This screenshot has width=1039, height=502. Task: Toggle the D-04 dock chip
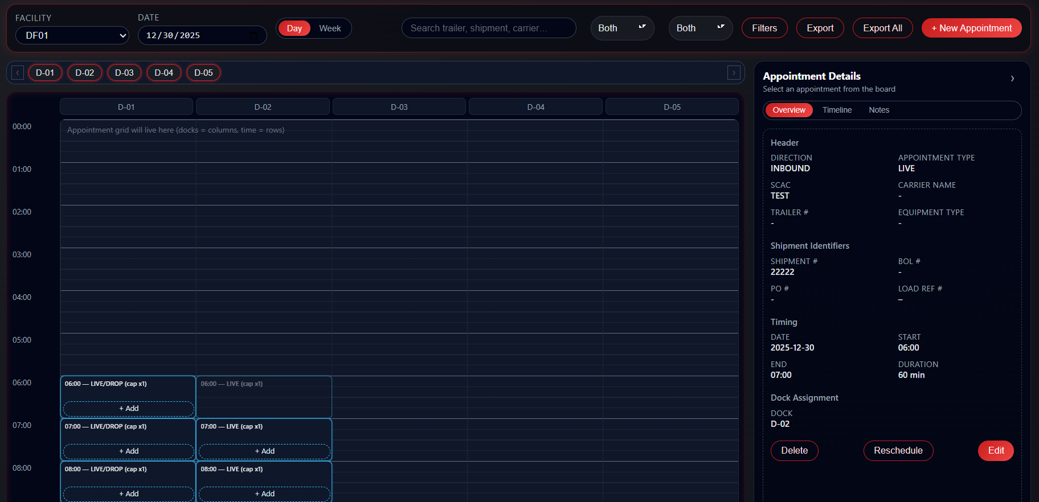pyautogui.click(x=164, y=73)
